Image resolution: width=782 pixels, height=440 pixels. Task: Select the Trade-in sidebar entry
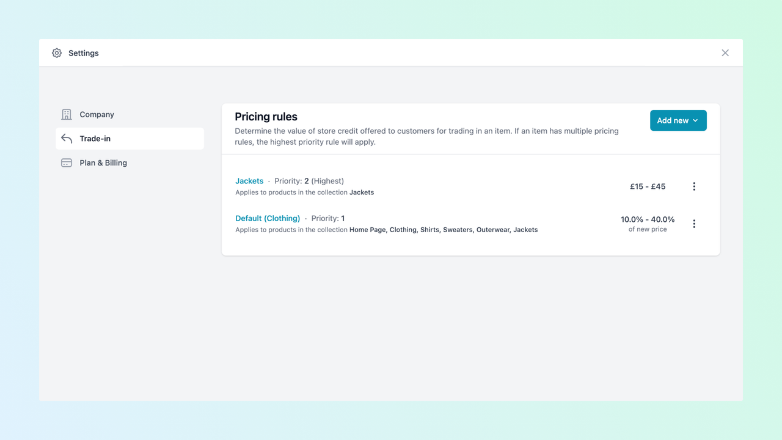click(x=95, y=139)
